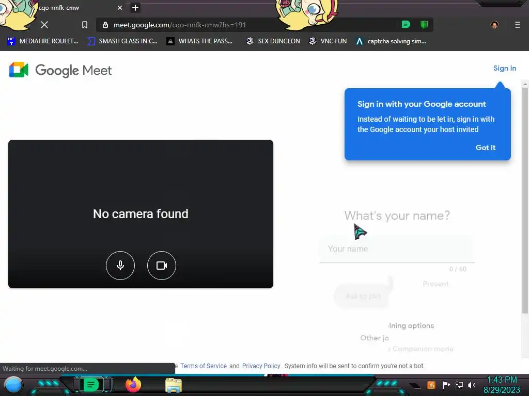Dismiss tooltip with Got it
This screenshot has width=529, height=396.
[x=485, y=147]
